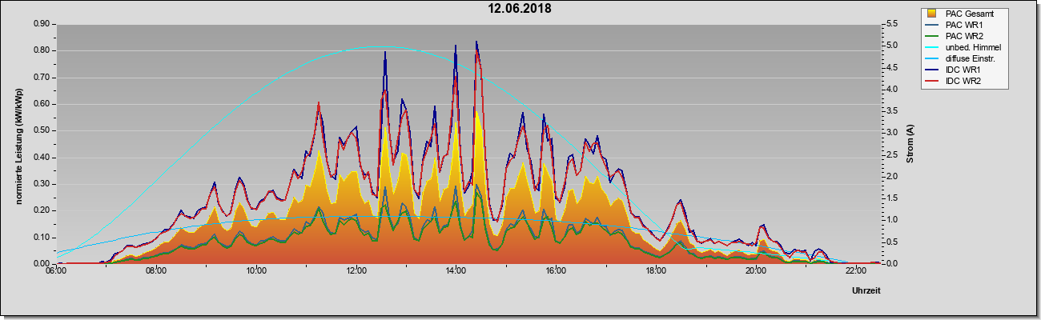Click the 0.90 value on the left axis

tap(42, 24)
